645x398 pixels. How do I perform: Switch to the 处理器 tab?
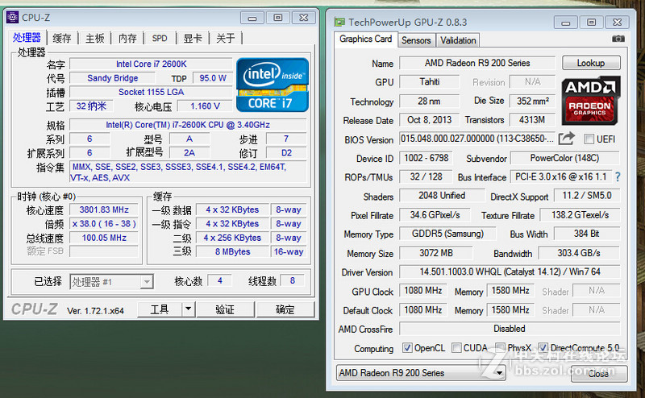27,38
